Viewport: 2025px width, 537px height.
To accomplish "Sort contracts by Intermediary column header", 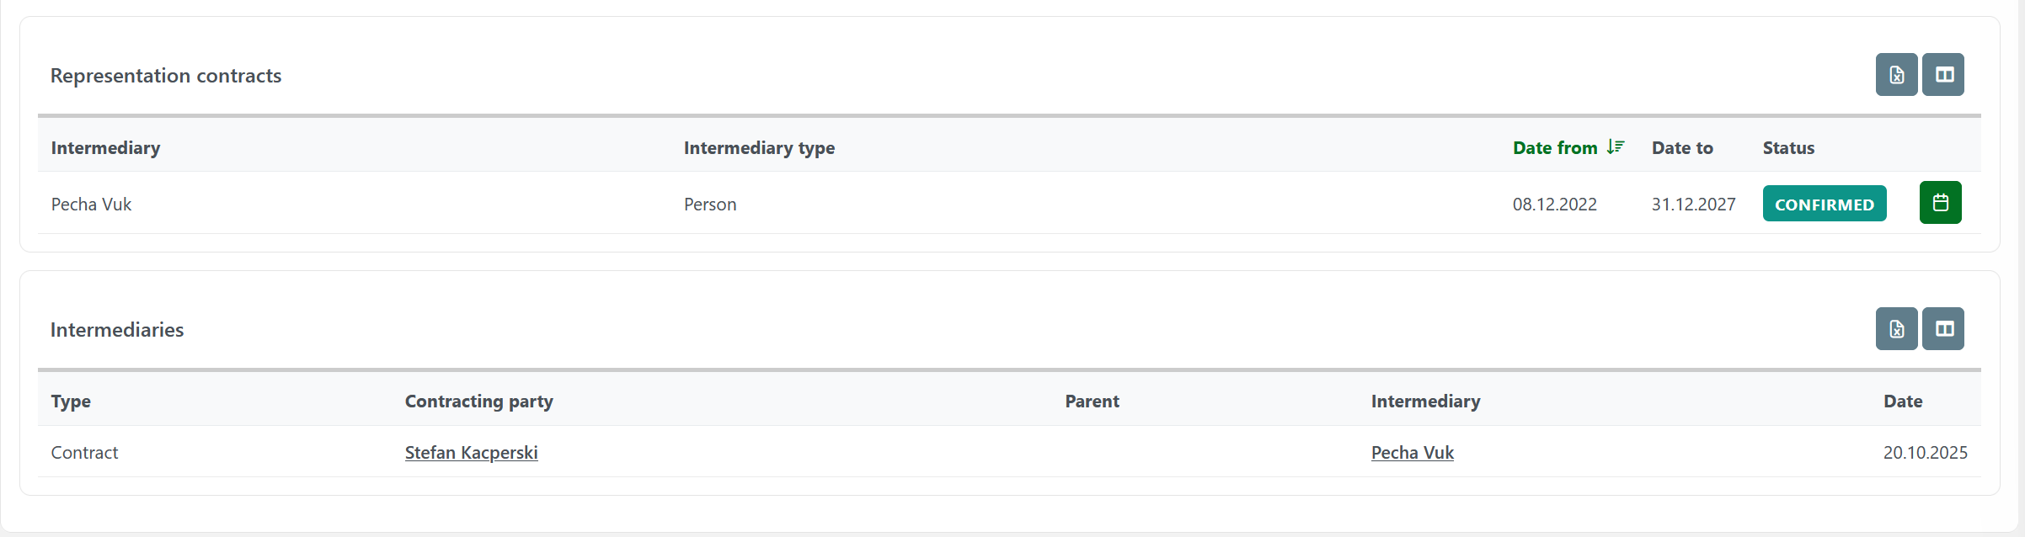I will 105,148.
